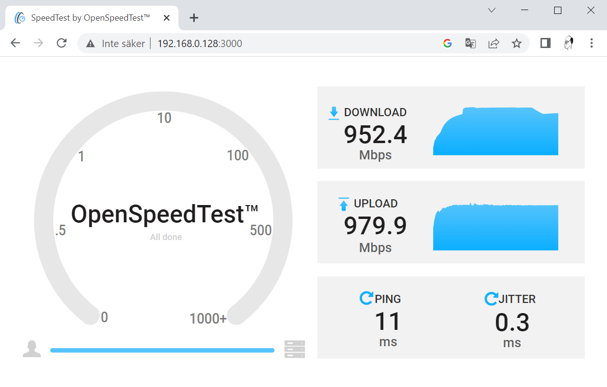Click the All done status text
This screenshot has width=607, height=387.
pos(166,237)
